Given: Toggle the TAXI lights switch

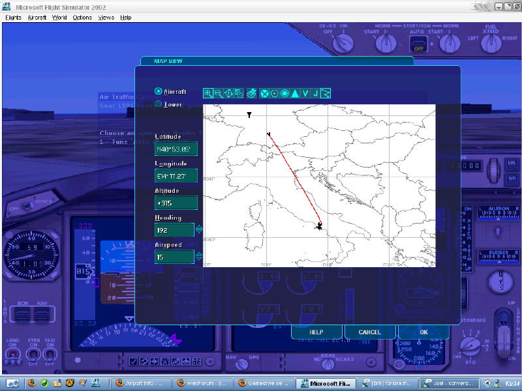Looking at the screenshot, I should point(50,355).
